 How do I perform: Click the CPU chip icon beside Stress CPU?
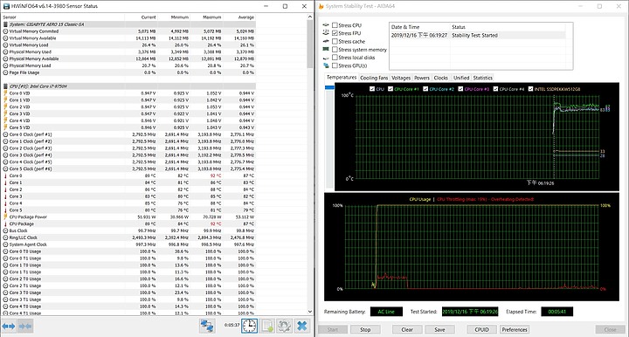tap(326, 25)
